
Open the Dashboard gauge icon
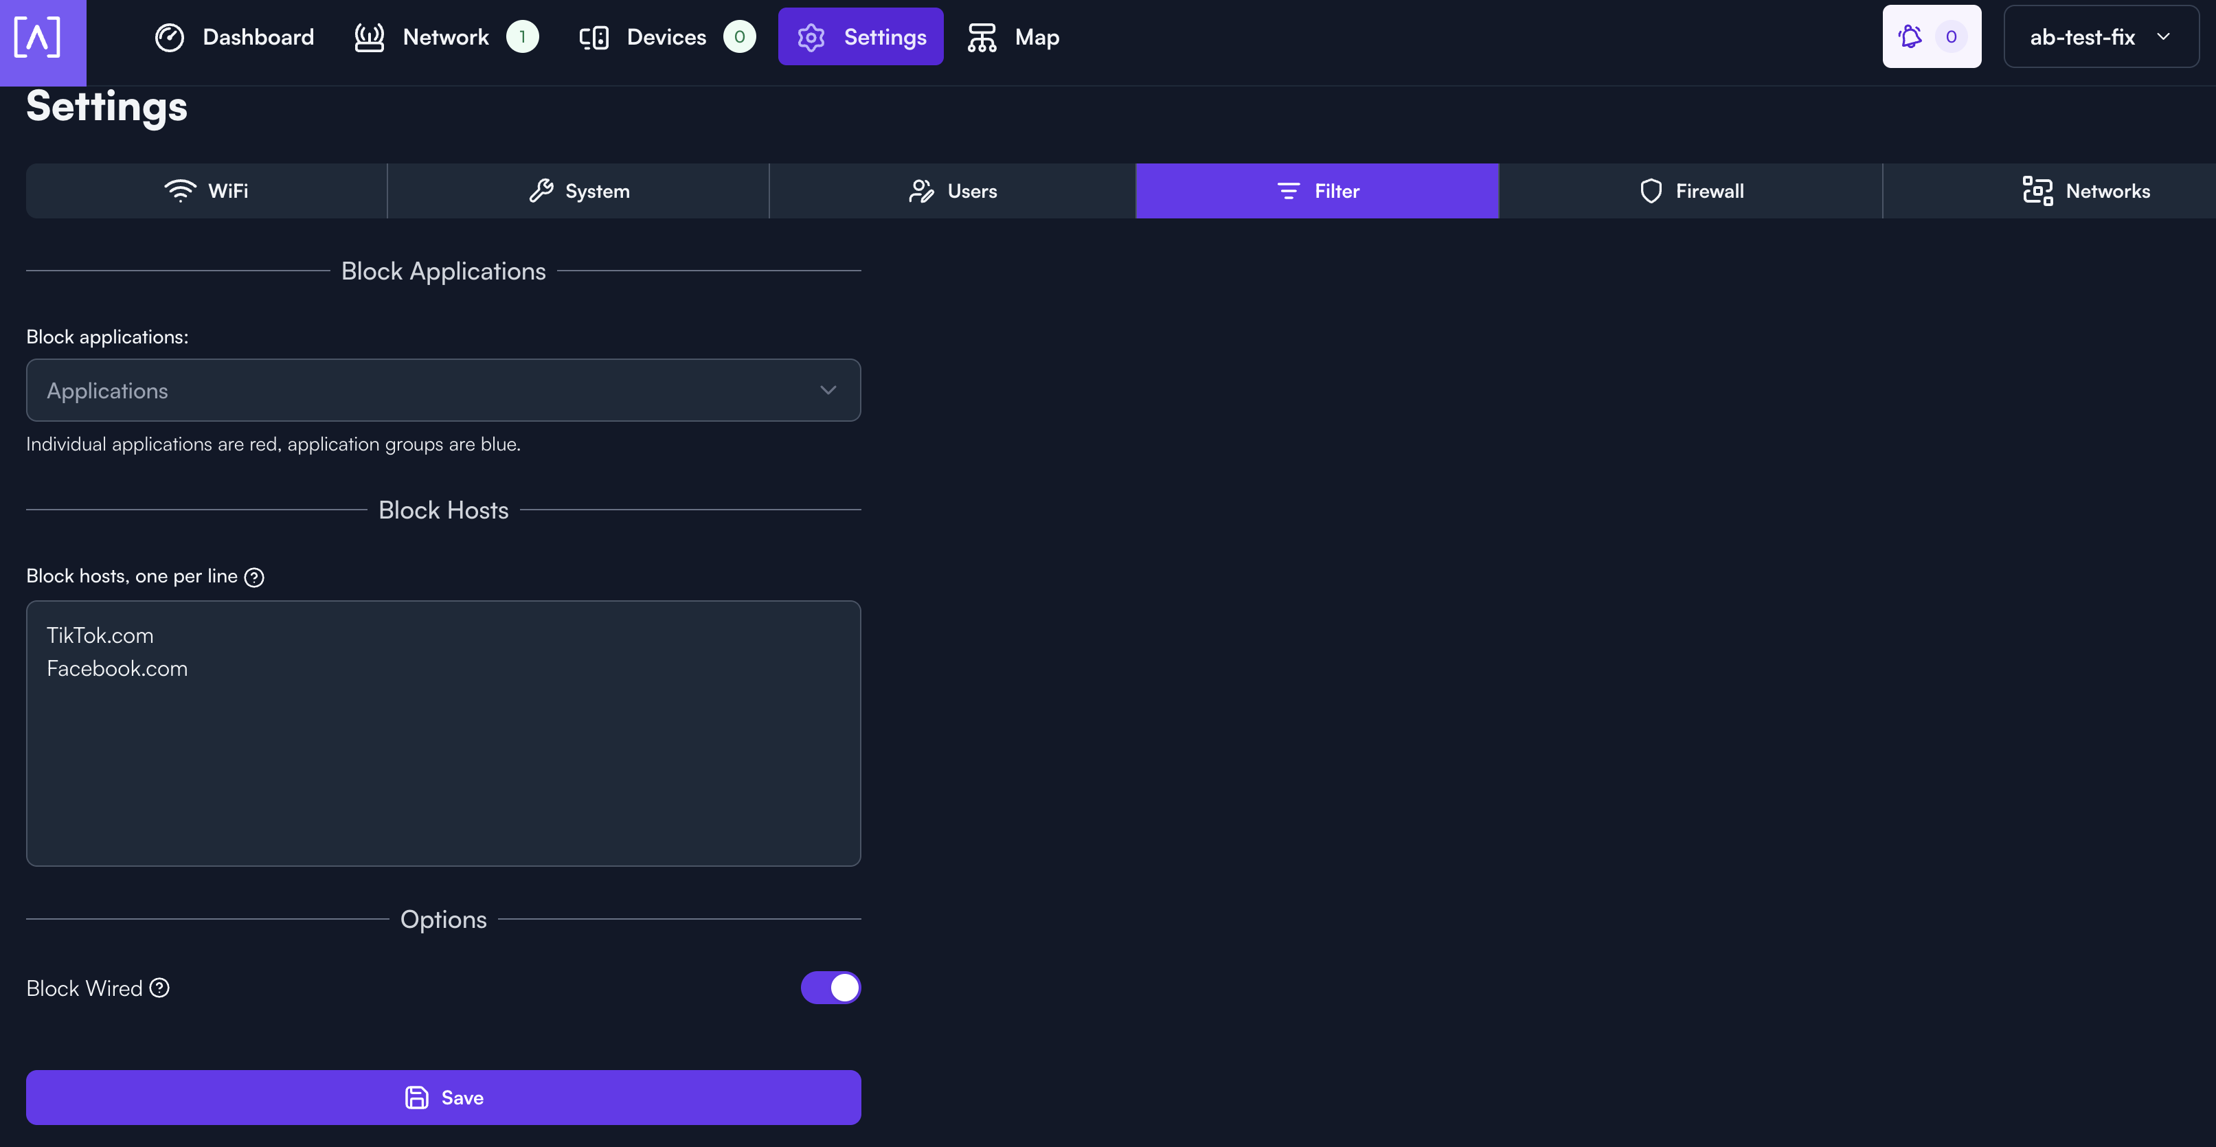(170, 37)
